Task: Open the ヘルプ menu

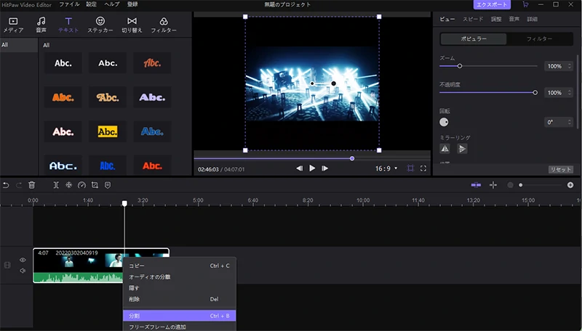Action: 112,4
